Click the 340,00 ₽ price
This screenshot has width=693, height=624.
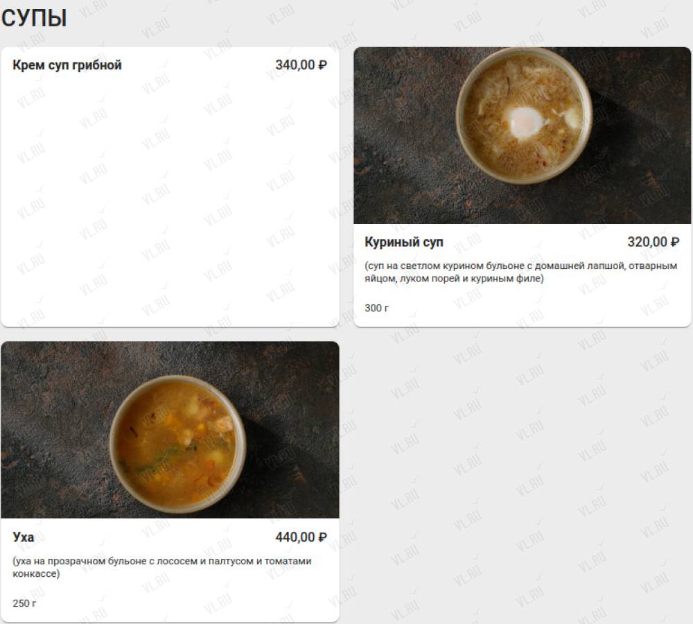(301, 65)
